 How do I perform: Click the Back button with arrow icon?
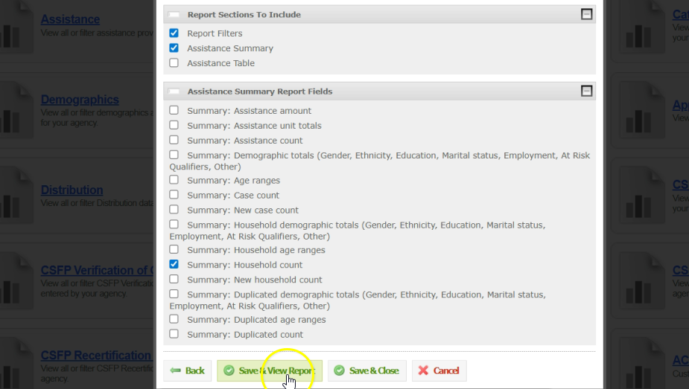pyautogui.click(x=187, y=370)
